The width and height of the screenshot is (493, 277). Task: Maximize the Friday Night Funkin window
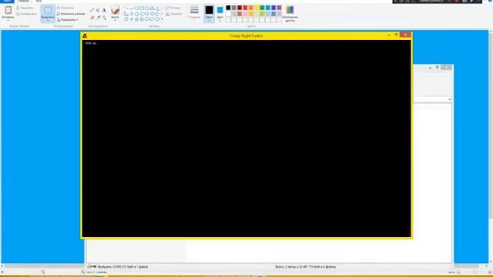[396, 35]
